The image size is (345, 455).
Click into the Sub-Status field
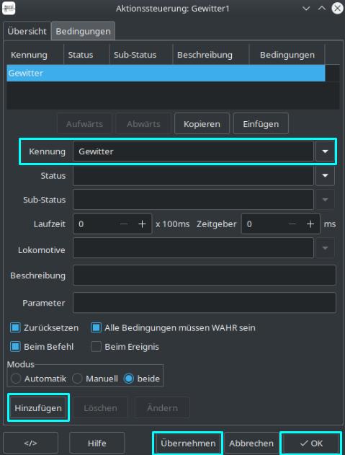point(193,200)
